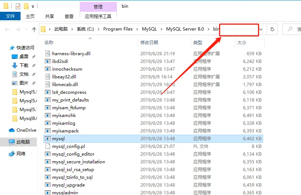Expand the chevron after 系统 (C:) breadcrumb
Screen dimensions: 301x195
tap(98, 29)
